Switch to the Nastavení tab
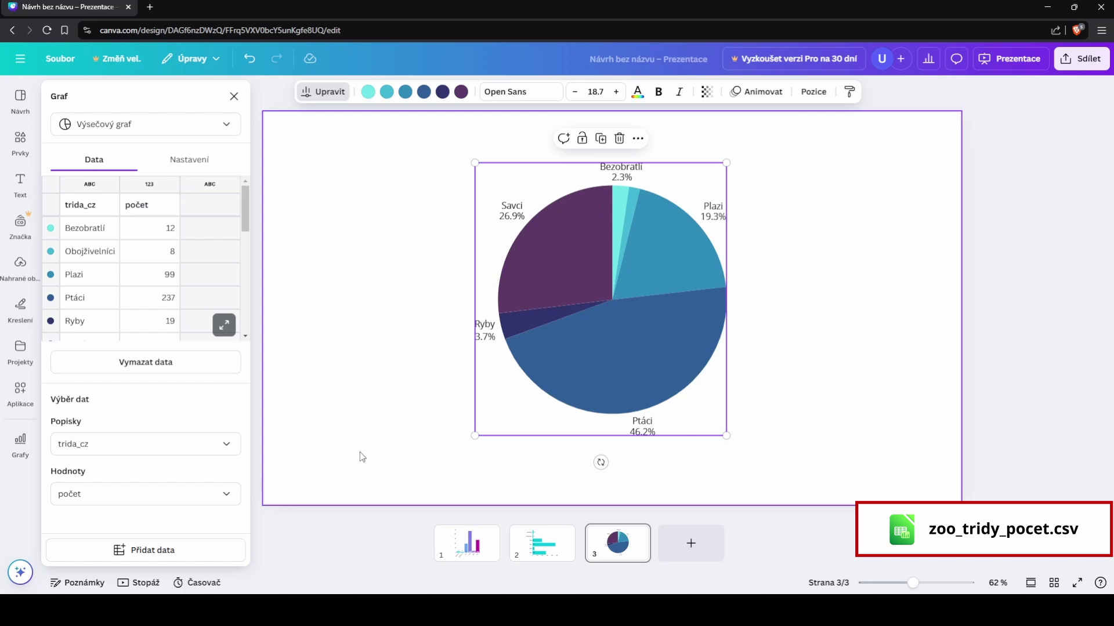 coord(189,159)
